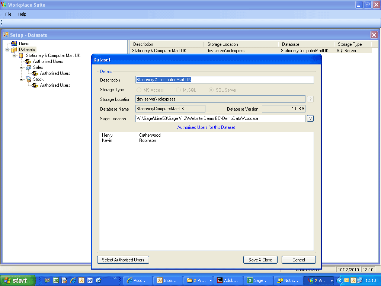
Task: Select the Sales tree item label
Action: (x=38, y=67)
